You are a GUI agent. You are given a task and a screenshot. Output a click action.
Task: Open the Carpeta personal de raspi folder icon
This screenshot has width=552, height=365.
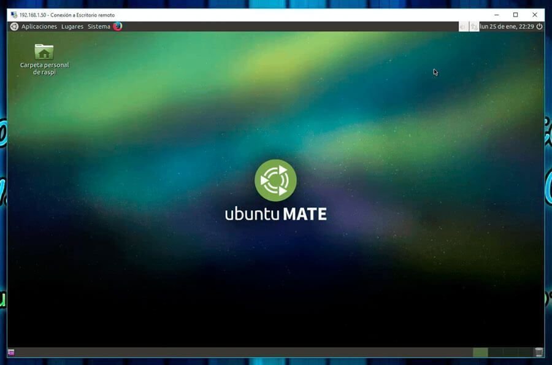click(44, 52)
